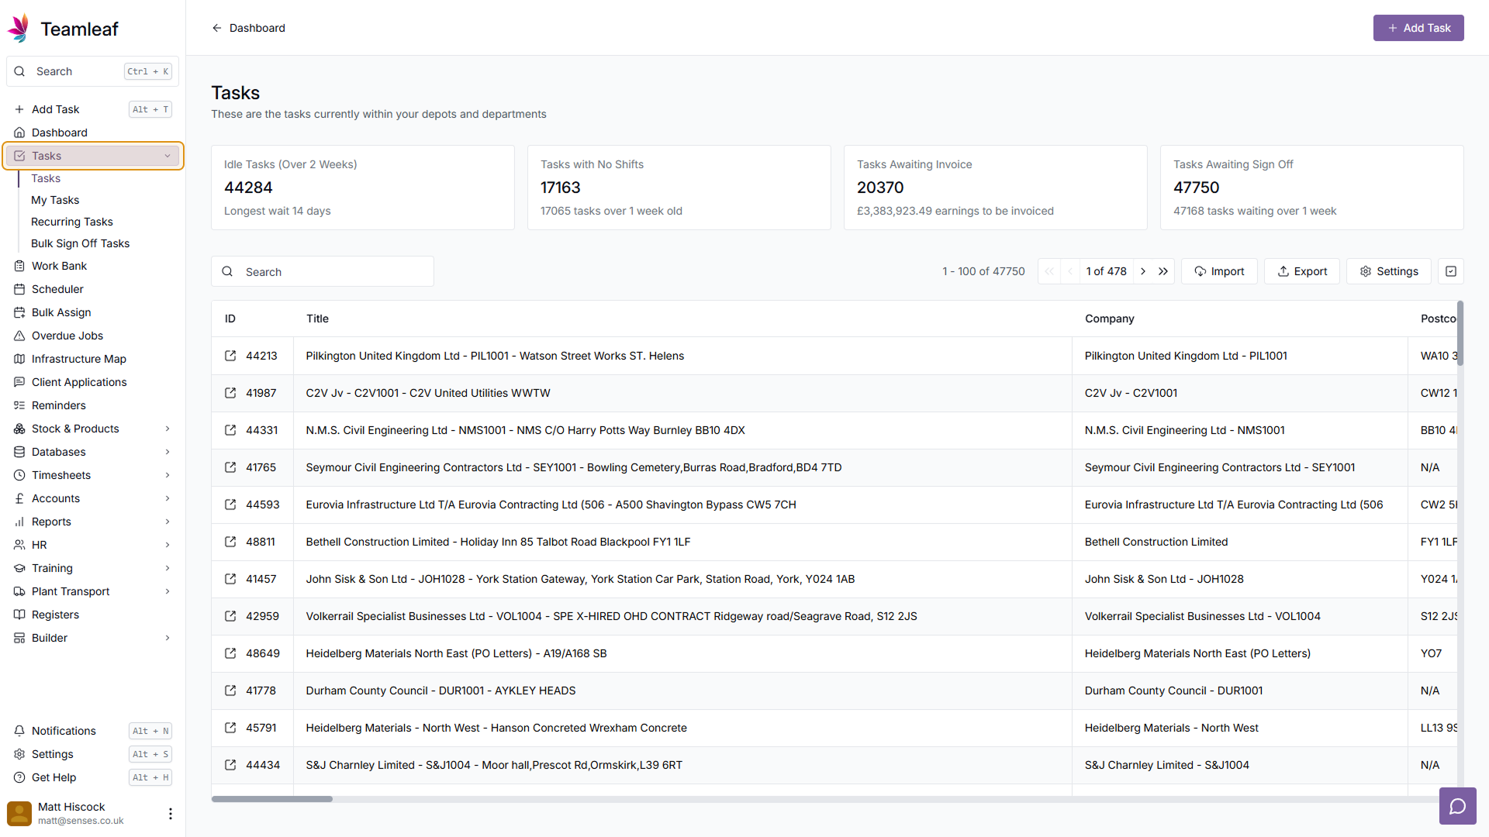1489x837 pixels.
Task: Expand the Timesheets menu
Action: [92, 475]
